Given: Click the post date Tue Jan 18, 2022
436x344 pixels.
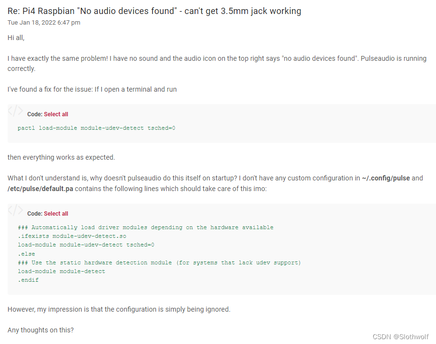Looking at the screenshot, I should point(44,23).
